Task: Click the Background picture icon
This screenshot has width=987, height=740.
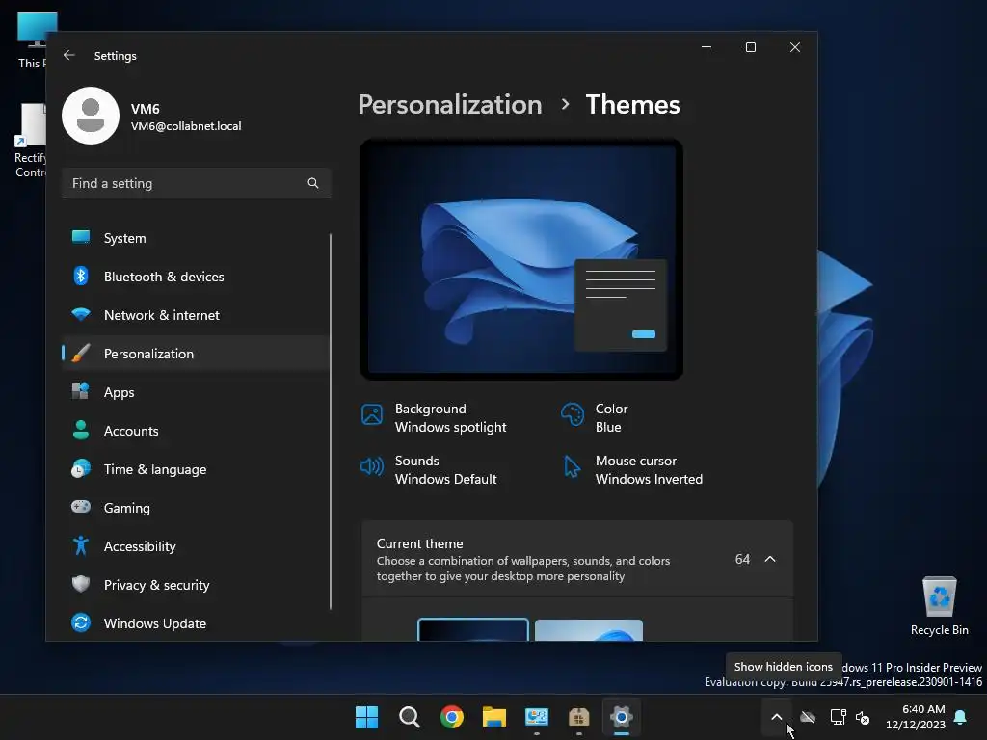Action: 372,414
